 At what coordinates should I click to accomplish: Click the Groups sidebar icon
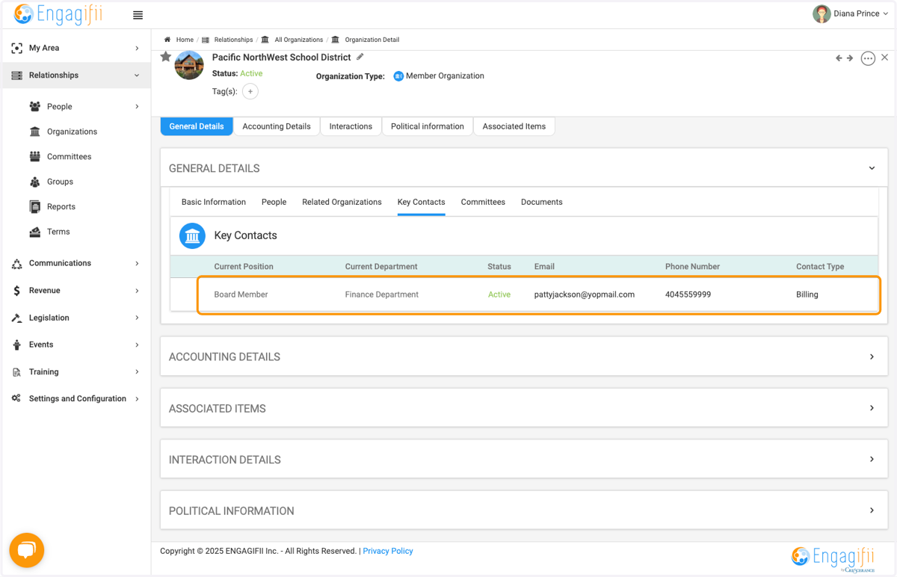(35, 182)
